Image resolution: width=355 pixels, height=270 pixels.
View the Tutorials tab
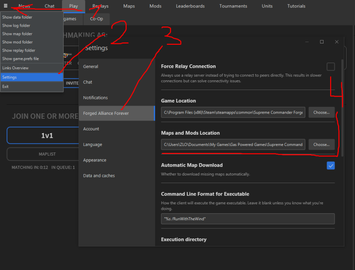point(296,6)
